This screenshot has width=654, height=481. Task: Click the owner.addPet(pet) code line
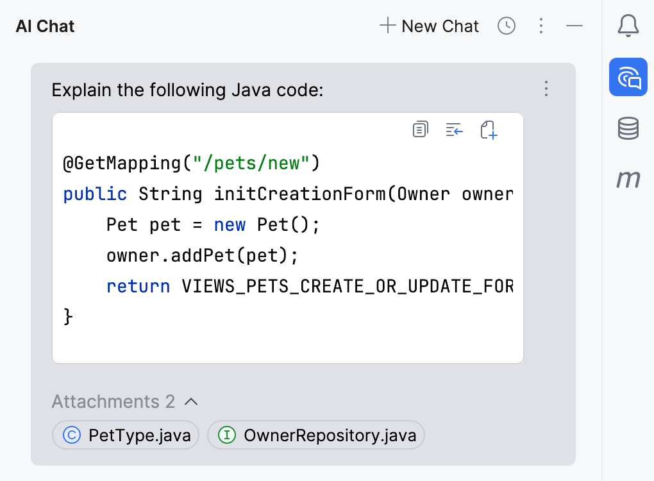[x=202, y=256]
